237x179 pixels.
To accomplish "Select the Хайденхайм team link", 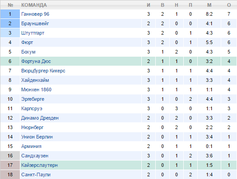I will [35, 80].
